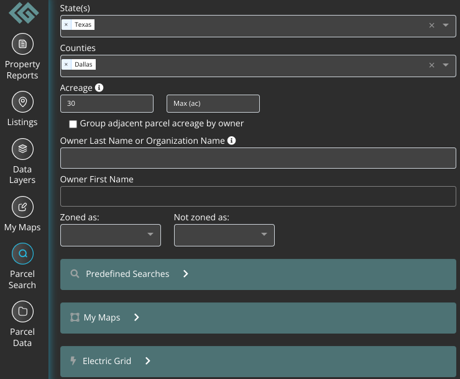Open the Property Reports icon

coord(22,44)
